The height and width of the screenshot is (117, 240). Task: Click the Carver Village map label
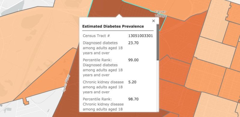[160, 13]
